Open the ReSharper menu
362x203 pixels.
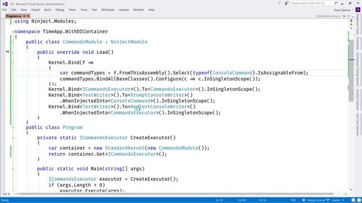tap(108, 10)
